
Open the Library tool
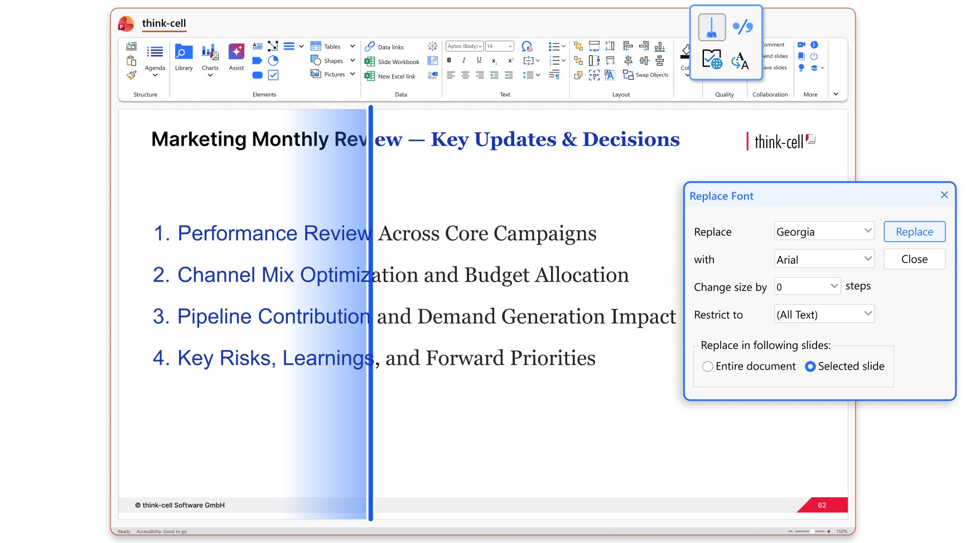pyautogui.click(x=183, y=58)
